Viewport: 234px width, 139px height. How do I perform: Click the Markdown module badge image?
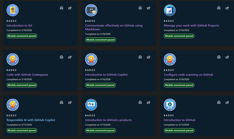(91, 10)
